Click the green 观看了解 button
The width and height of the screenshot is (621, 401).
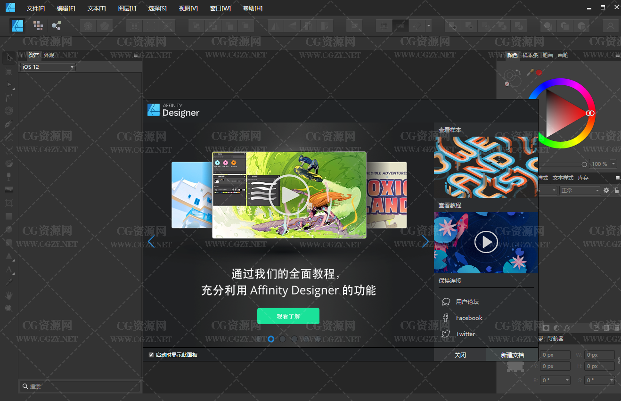(x=288, y=316)
